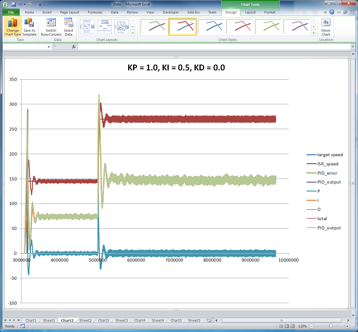
Task: Select the chart title text
Action: (176, 68)
